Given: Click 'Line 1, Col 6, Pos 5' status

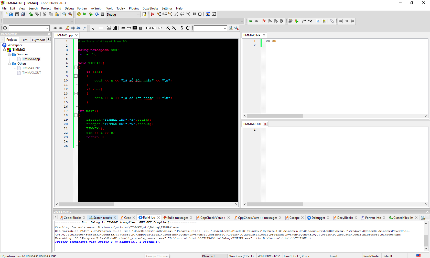Looking at the screenshot, I should pyautogui.click(x=296, y=256).
